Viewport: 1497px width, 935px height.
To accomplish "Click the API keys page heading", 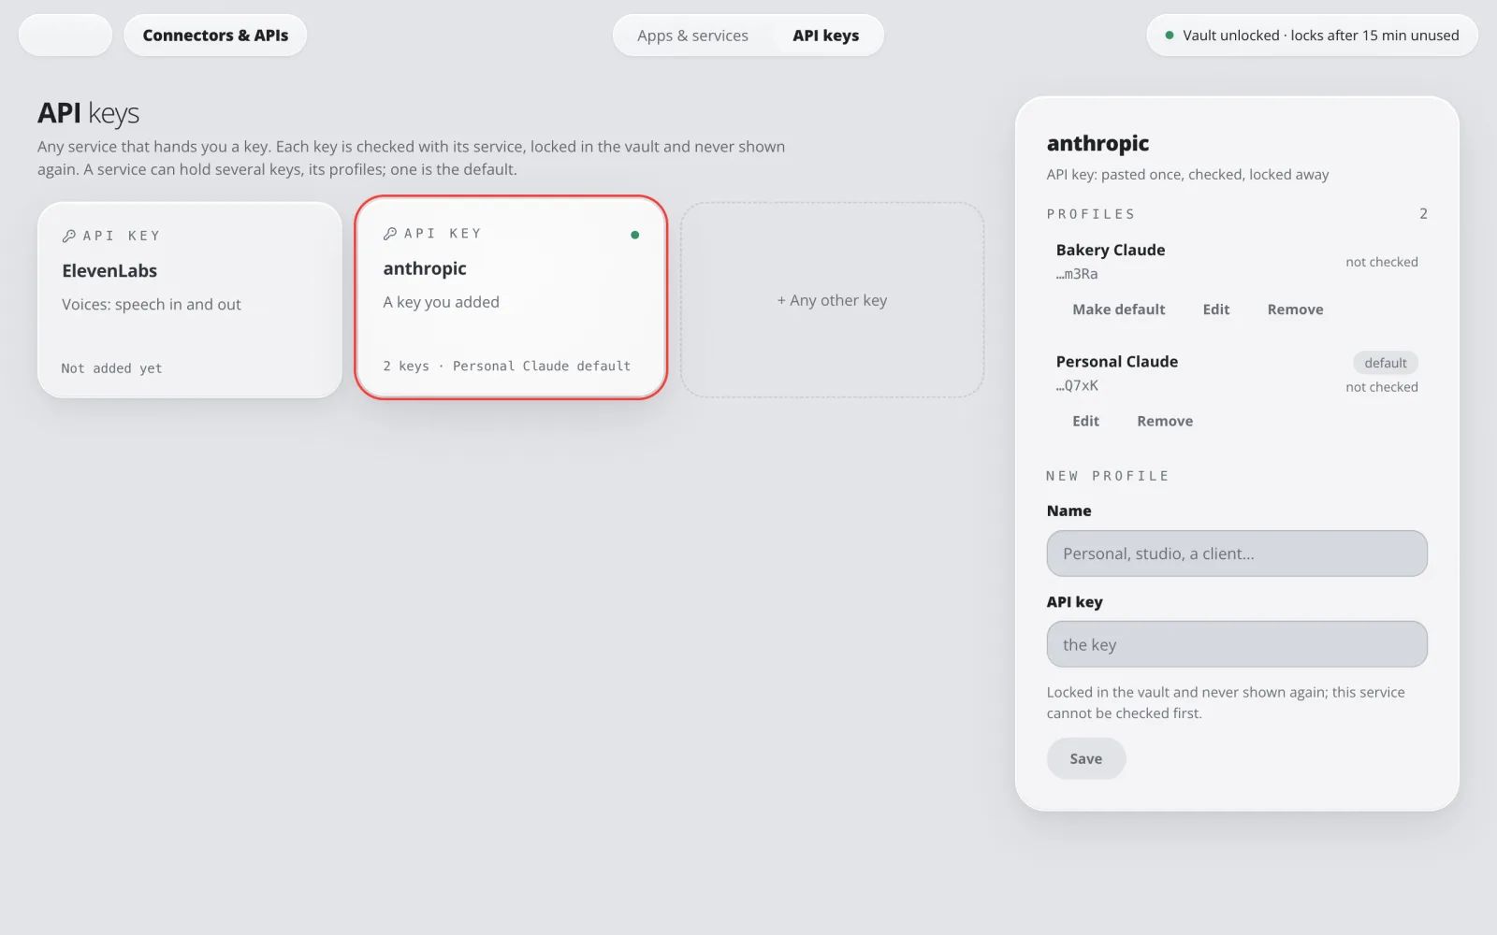I will [x=88, y=113].
